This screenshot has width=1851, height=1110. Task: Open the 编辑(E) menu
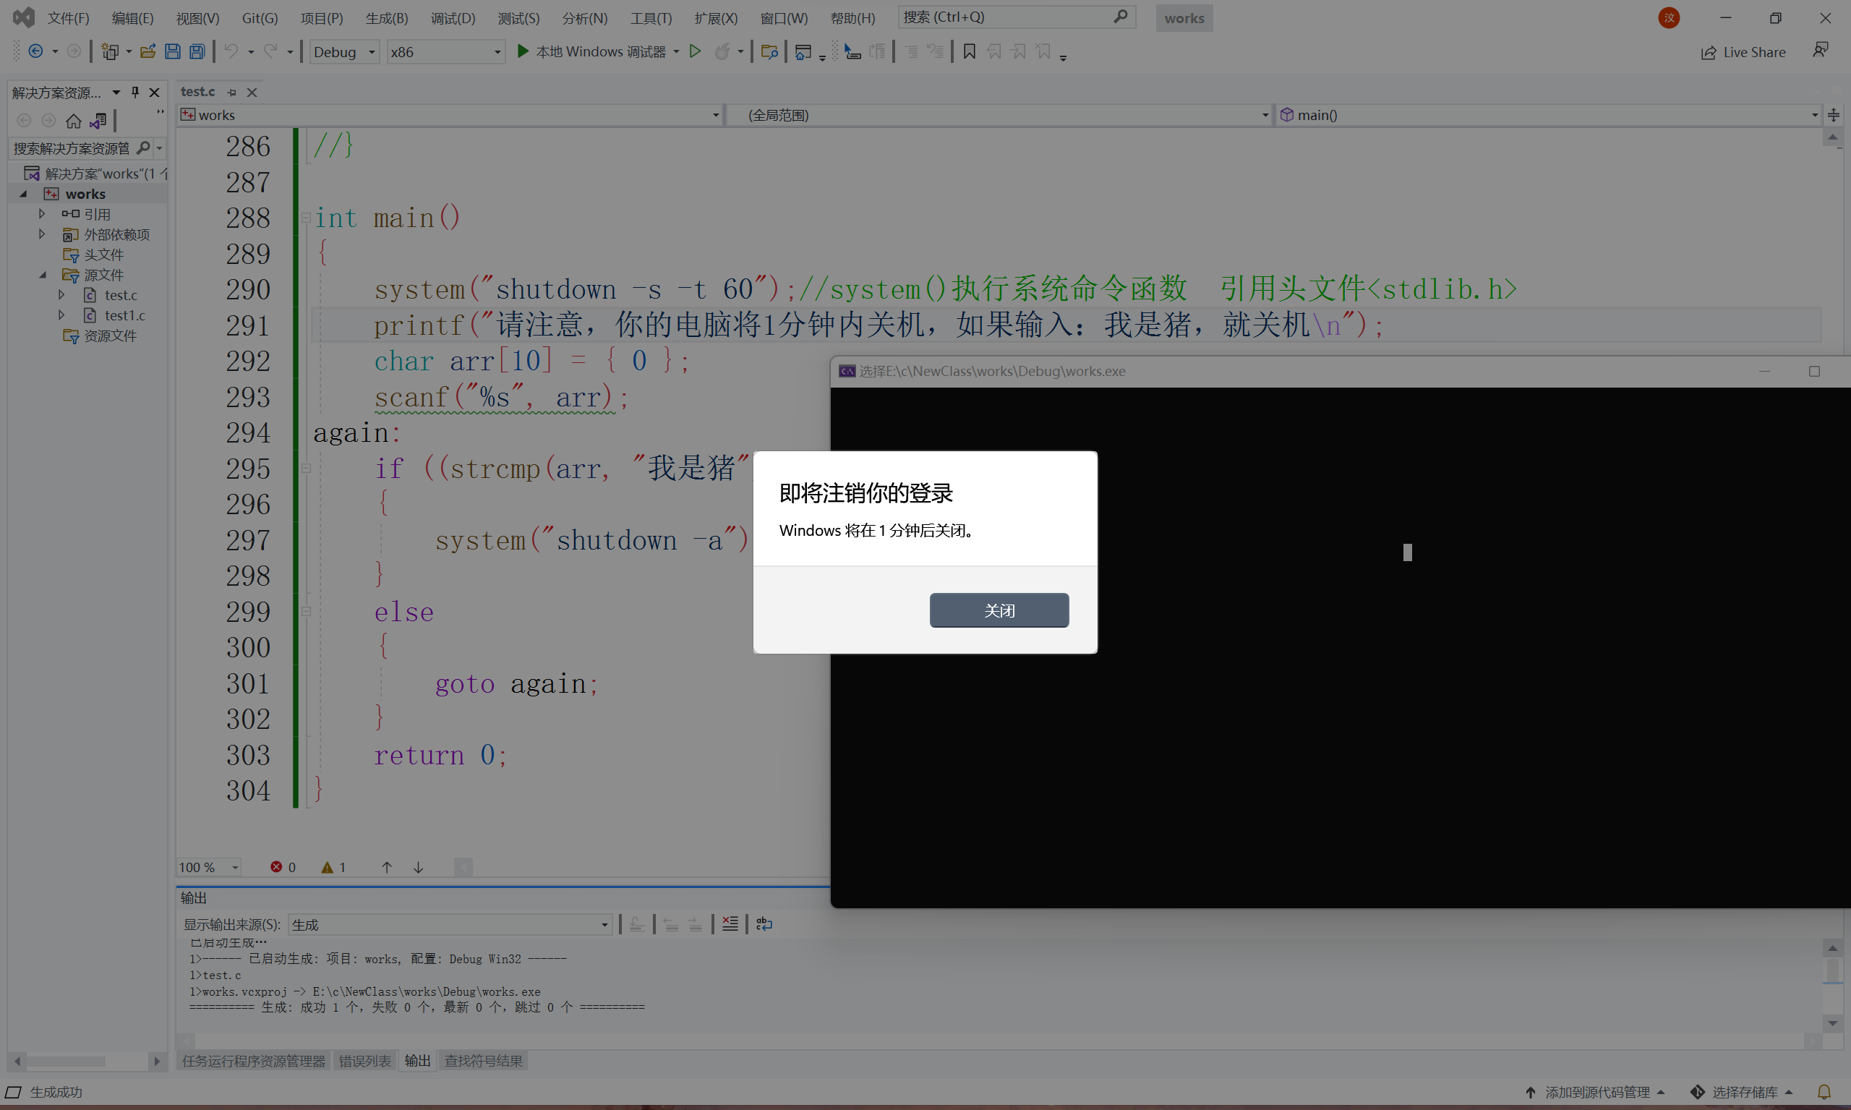(x=132, y=18)
